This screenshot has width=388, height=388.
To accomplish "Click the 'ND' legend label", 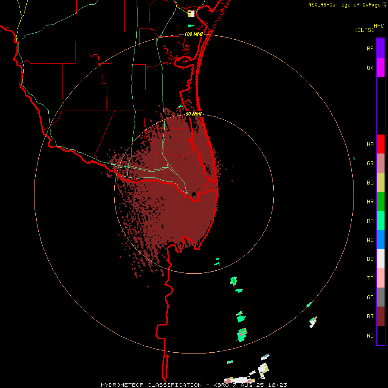I will pyautogui.click(x=370, y=336).
